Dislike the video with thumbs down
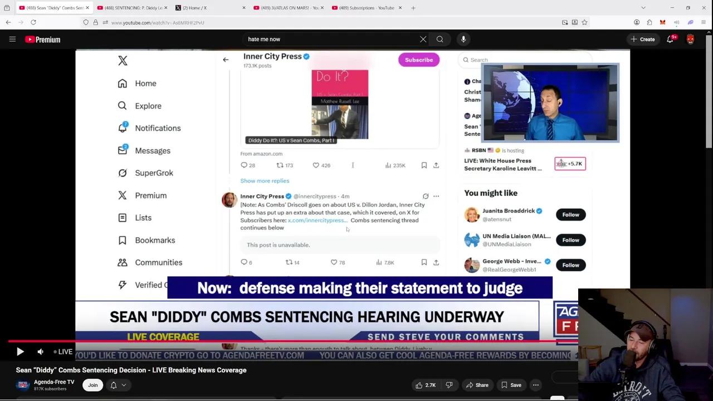The height and width of the screenshot is (401, 713). point(449,385)
